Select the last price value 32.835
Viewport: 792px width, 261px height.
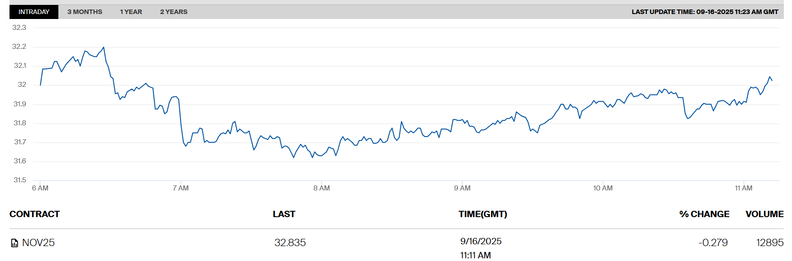(x=290, y=243)
